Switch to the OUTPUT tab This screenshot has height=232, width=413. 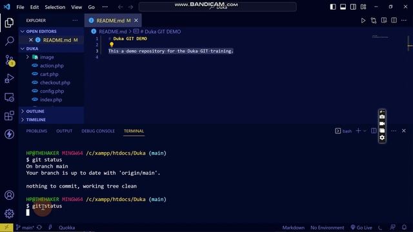64,131
